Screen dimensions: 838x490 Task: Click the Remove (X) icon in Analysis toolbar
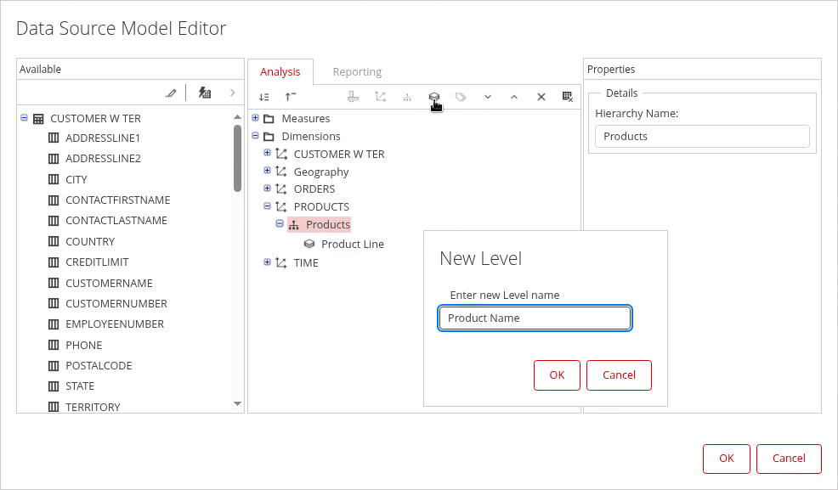point(541,97)
